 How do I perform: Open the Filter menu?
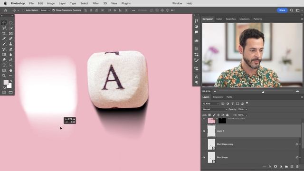(95, 3)
